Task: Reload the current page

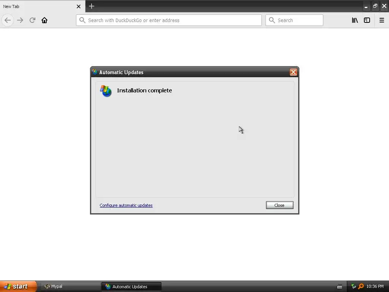Action: pyautogui.click(x=32, y=20)
